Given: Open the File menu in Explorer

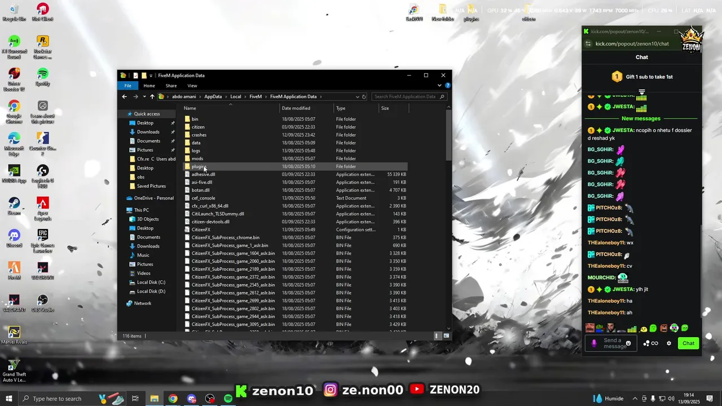Looking at the screenshot, I should point(128,86).
